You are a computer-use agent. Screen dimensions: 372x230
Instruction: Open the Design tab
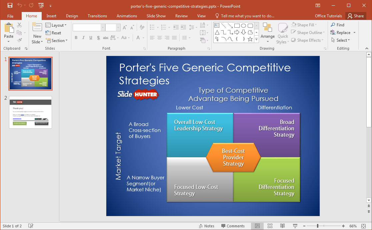pos(72,16)
